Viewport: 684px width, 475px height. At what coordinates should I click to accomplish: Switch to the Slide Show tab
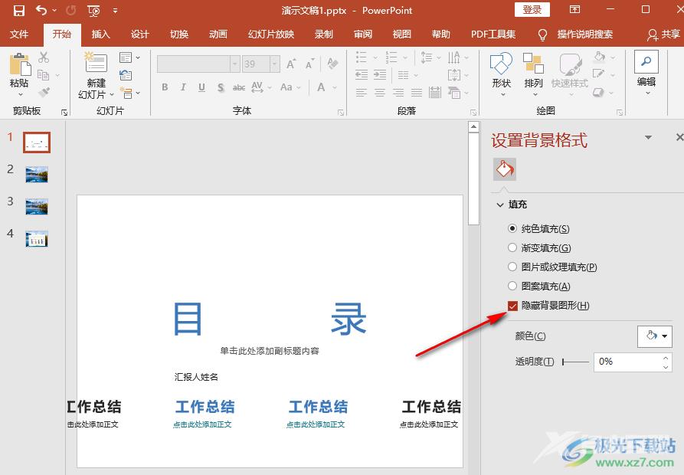click(271, 34)
